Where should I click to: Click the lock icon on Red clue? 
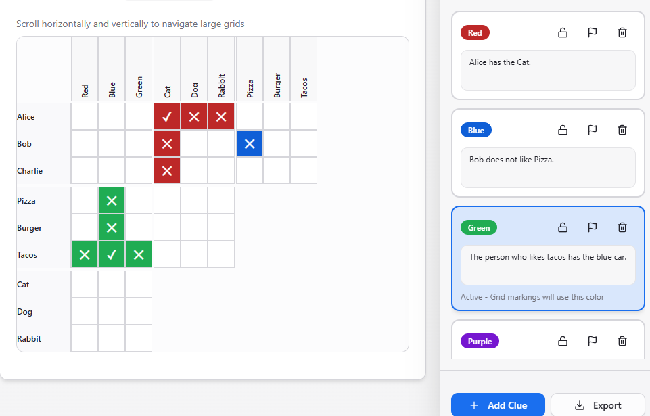563,32
